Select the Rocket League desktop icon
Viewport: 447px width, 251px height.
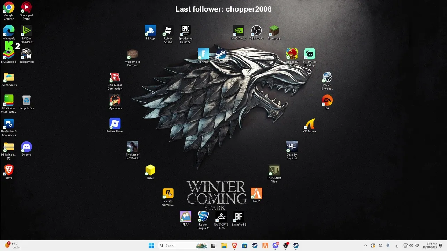point(203,220)
